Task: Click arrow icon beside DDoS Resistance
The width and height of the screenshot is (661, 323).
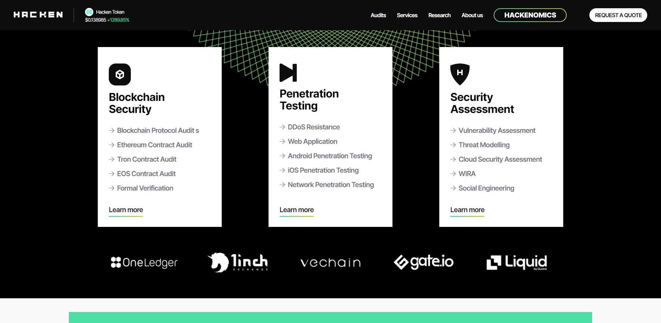Action: 282,127
